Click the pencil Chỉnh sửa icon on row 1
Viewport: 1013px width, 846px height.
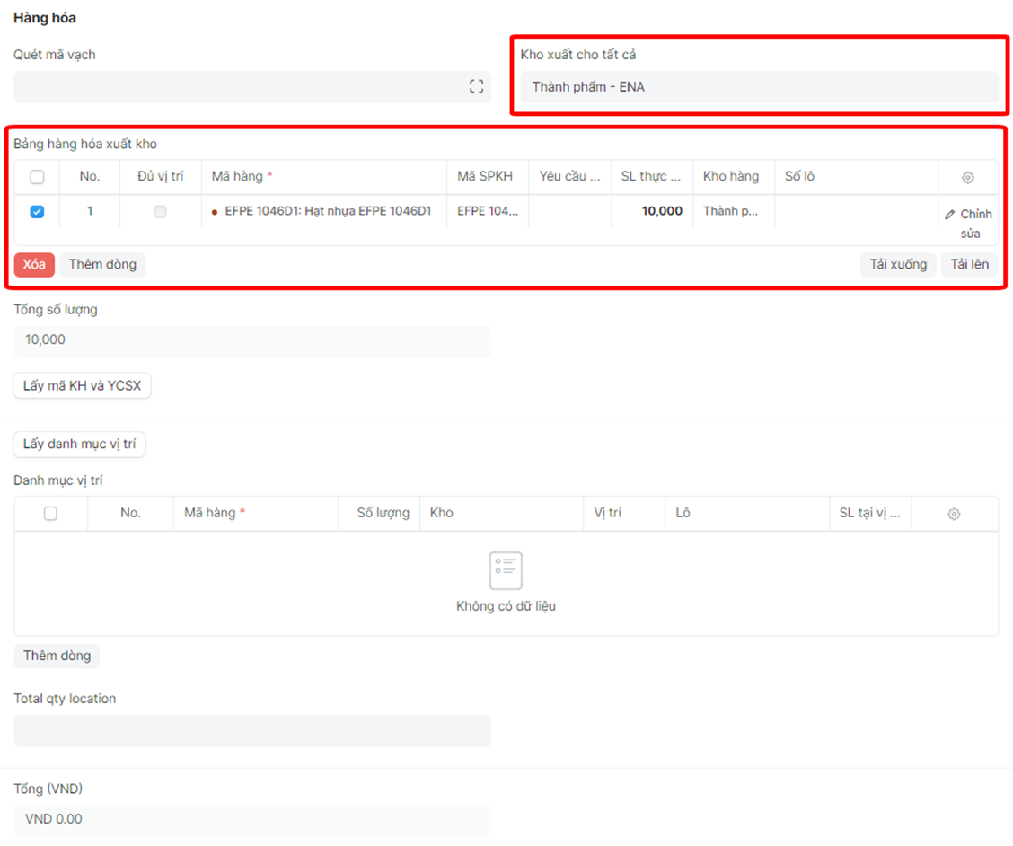[950, 215]
